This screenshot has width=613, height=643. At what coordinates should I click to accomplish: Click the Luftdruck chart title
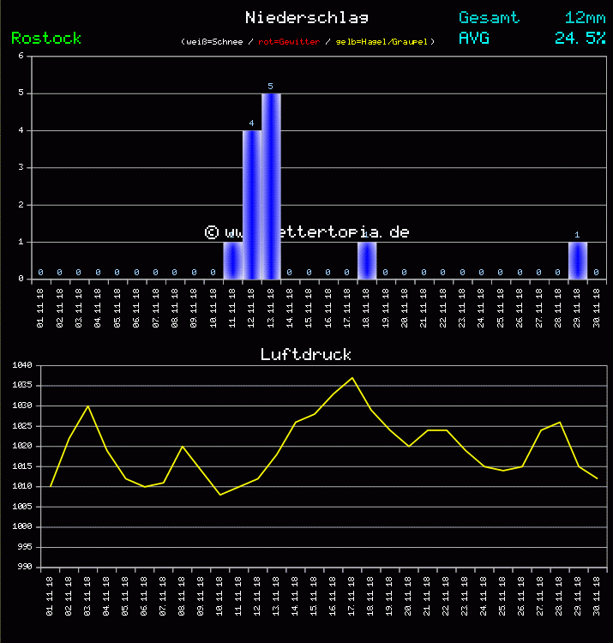306,354
